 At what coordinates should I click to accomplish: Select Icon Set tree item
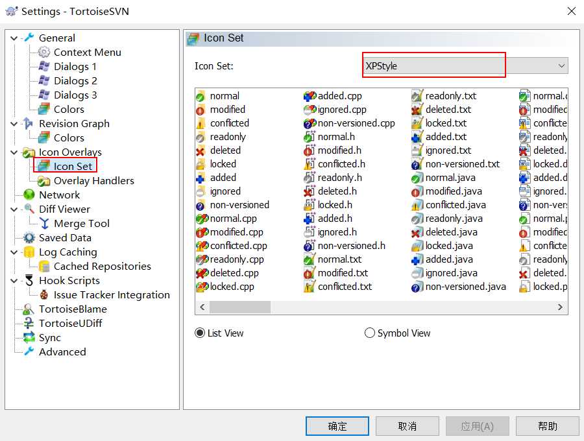pyautogui.click(x=73, y=166)
